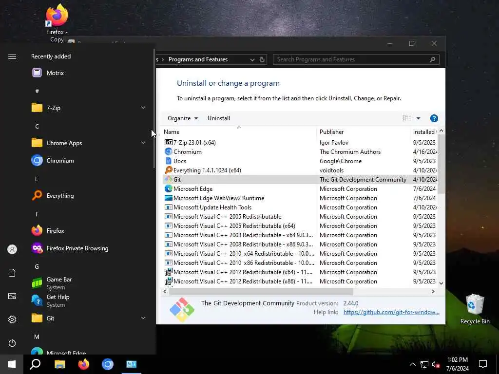Image resolution: width=499 pixels, height=374 pixels.
Task: Select the Microsoft Edge program row
Action: click(x=300, y=188)
